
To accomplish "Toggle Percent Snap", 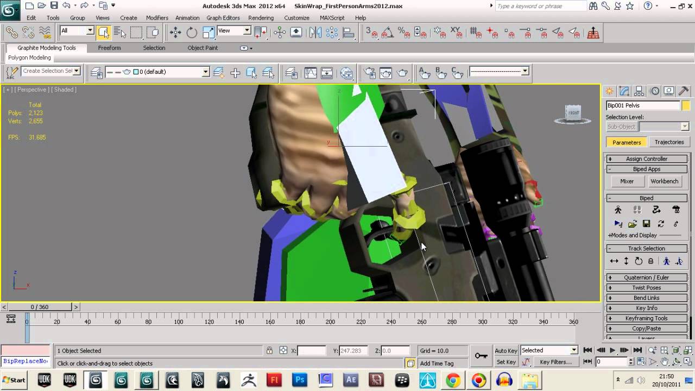I will pyautogui.click(x=403, y=33).
